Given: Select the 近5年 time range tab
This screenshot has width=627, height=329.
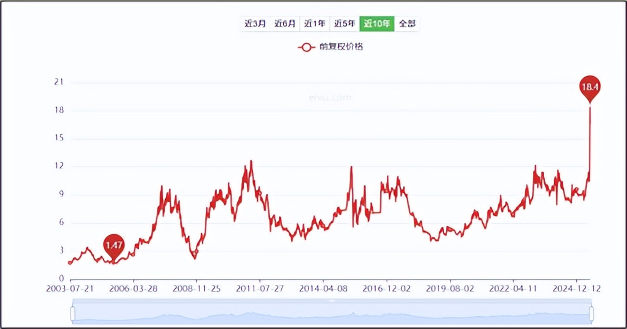Looking at the screenshot, I should [345, 24].
